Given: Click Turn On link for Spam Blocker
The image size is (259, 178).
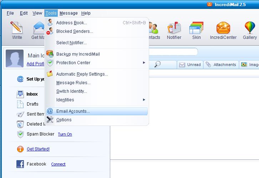Looking at the screenshot, I should [x=65, y=134].
